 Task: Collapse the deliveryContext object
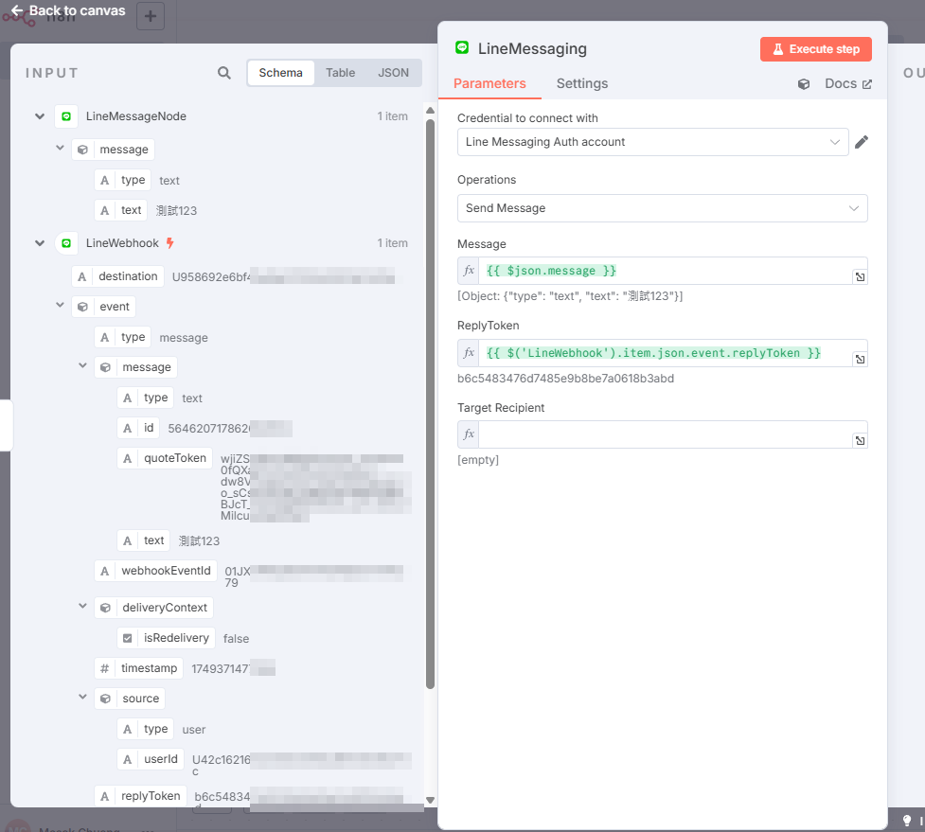(82, 606)
